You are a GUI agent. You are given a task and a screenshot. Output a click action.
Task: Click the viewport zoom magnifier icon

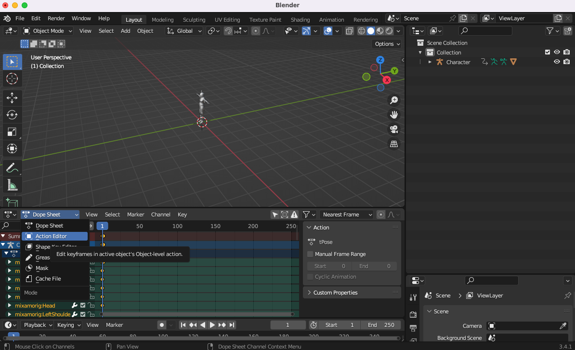[x=394, y=100]
